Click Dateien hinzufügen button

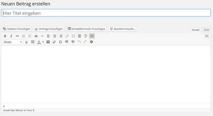[x=16, y=29]
